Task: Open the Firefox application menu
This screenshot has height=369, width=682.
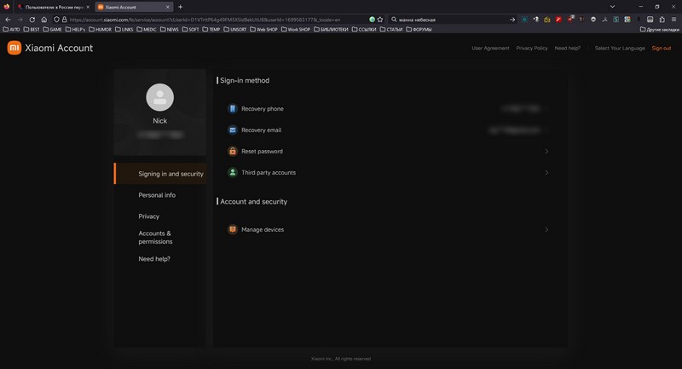Action: (673, 20)
